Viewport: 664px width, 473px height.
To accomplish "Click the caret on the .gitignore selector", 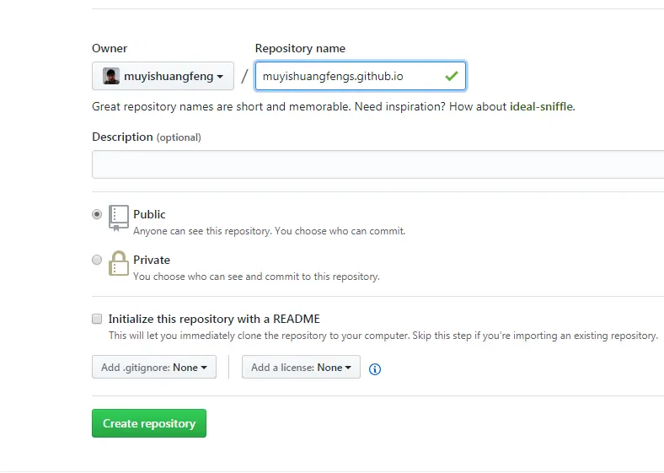I will tap(204, 368).
